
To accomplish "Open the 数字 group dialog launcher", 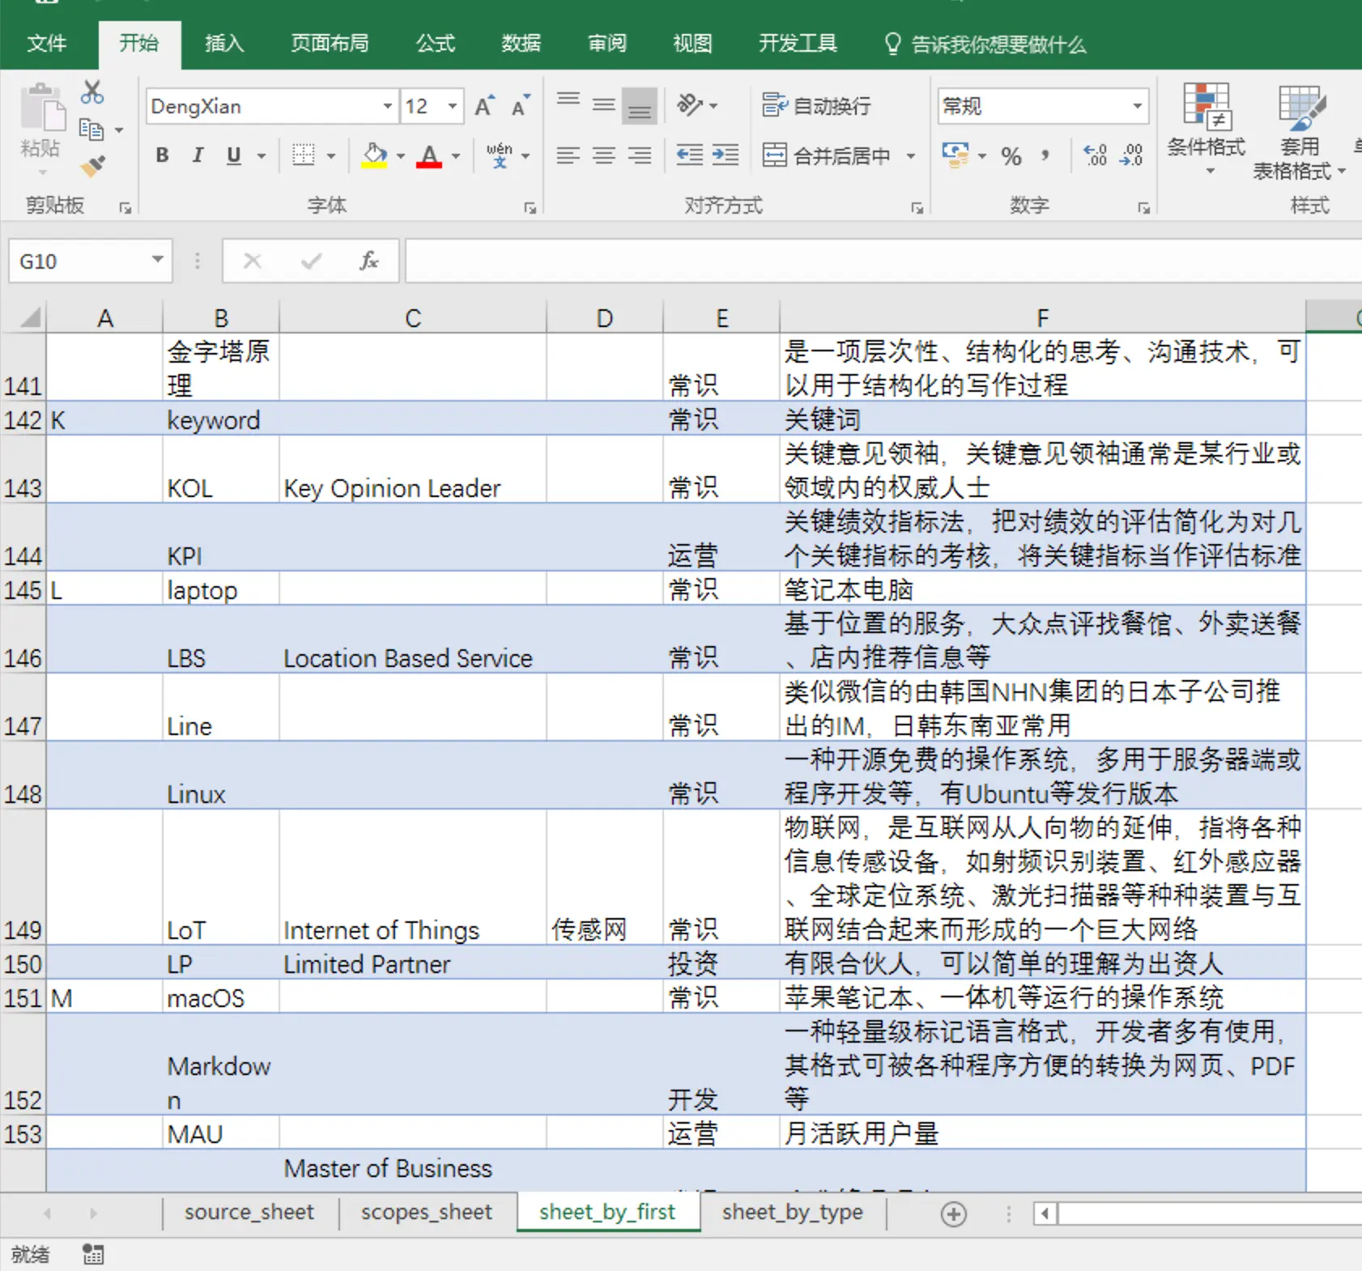I will coord(1144,208).
